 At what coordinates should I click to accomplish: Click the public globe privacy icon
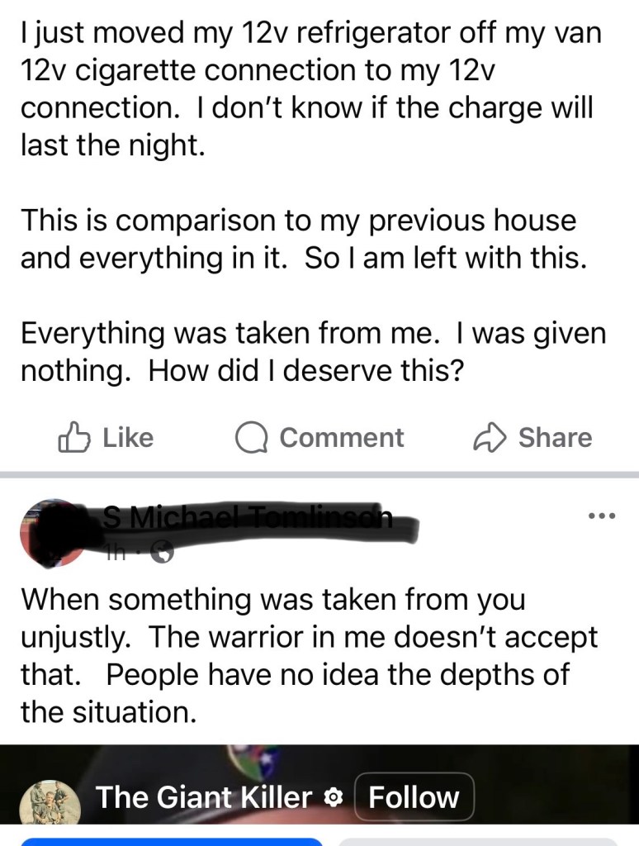pyautogui.click(x=163, y=554)
